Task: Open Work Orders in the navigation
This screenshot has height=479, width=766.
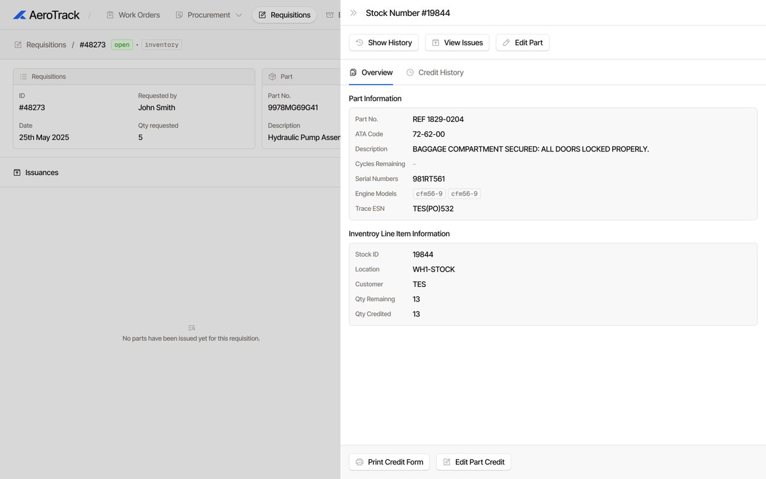Action: pos(133,15)
